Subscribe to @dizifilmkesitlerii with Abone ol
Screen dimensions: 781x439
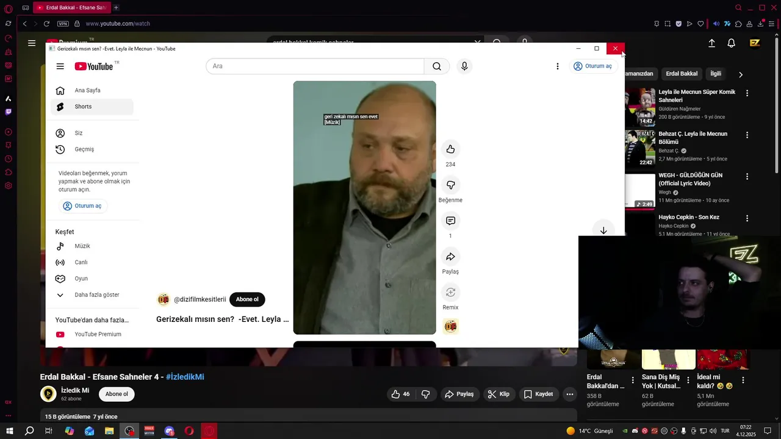[247, 299]
